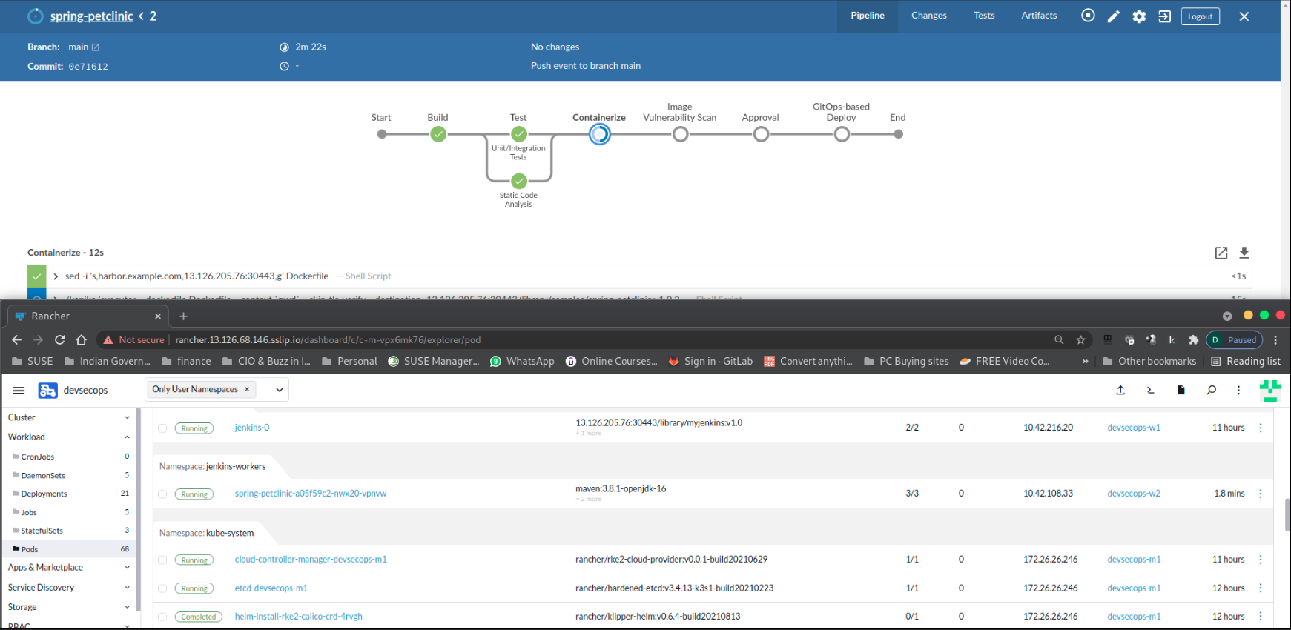
Task: Open the Rancher kubectl shell icon
Action: tap(1151, 390)
